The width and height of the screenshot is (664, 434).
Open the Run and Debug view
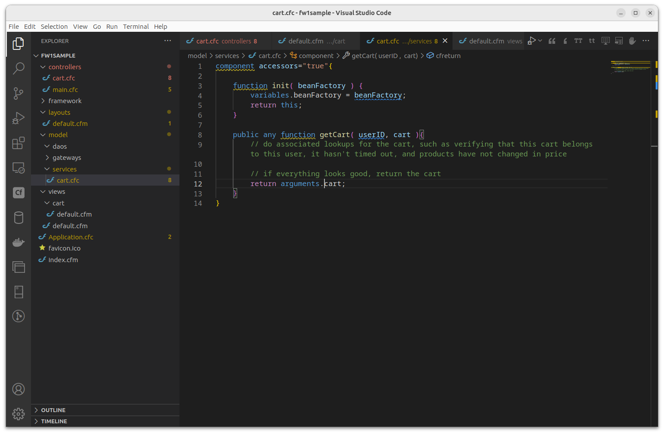point(19,118)
